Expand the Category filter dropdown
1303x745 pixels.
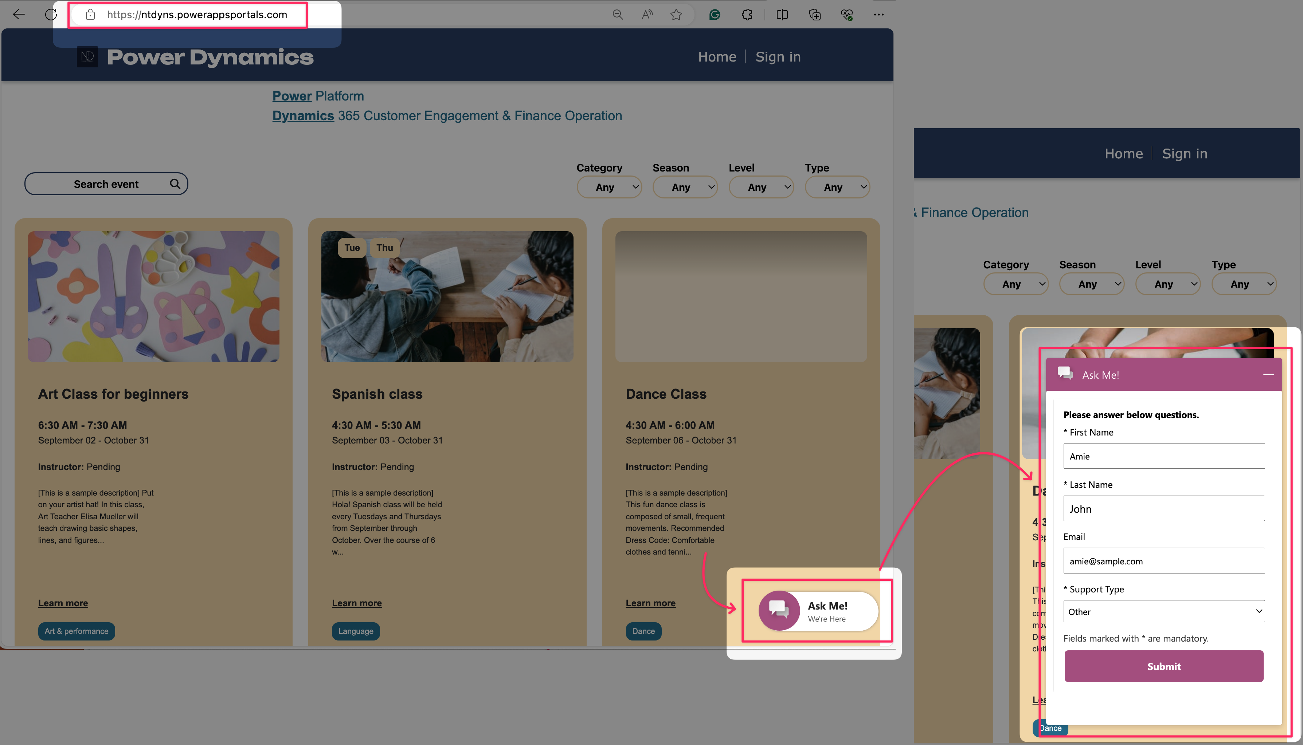tap(609, 187)
